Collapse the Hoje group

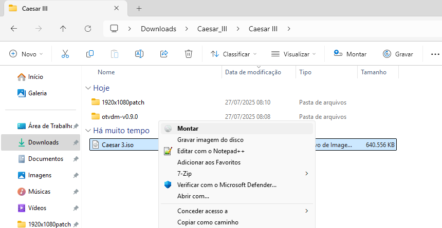coord(88,88)
